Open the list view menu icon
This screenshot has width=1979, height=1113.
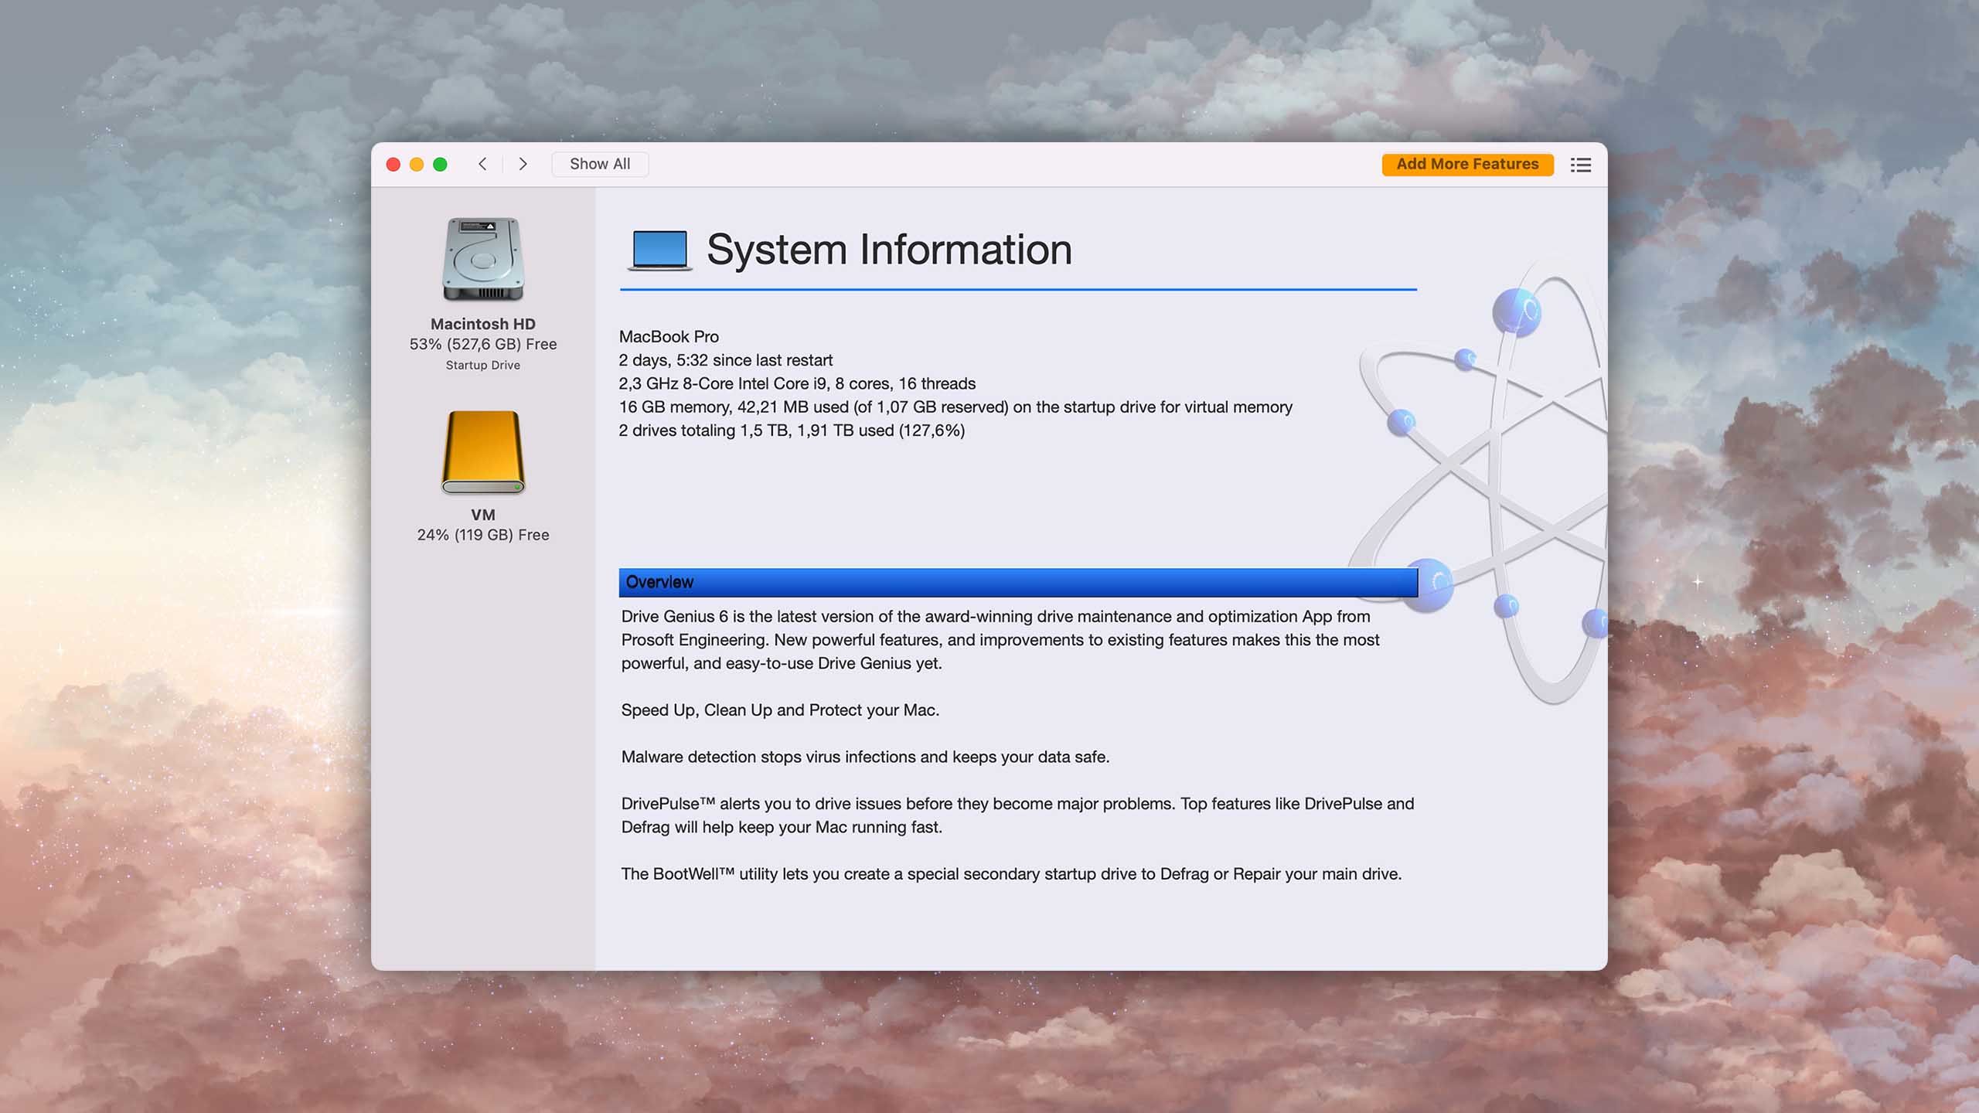point(1581,165)
